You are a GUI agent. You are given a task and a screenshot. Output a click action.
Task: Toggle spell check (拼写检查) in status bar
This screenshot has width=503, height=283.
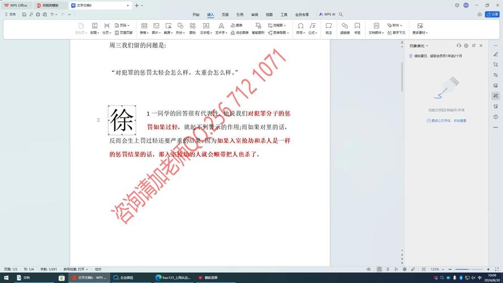coord(76,269)
